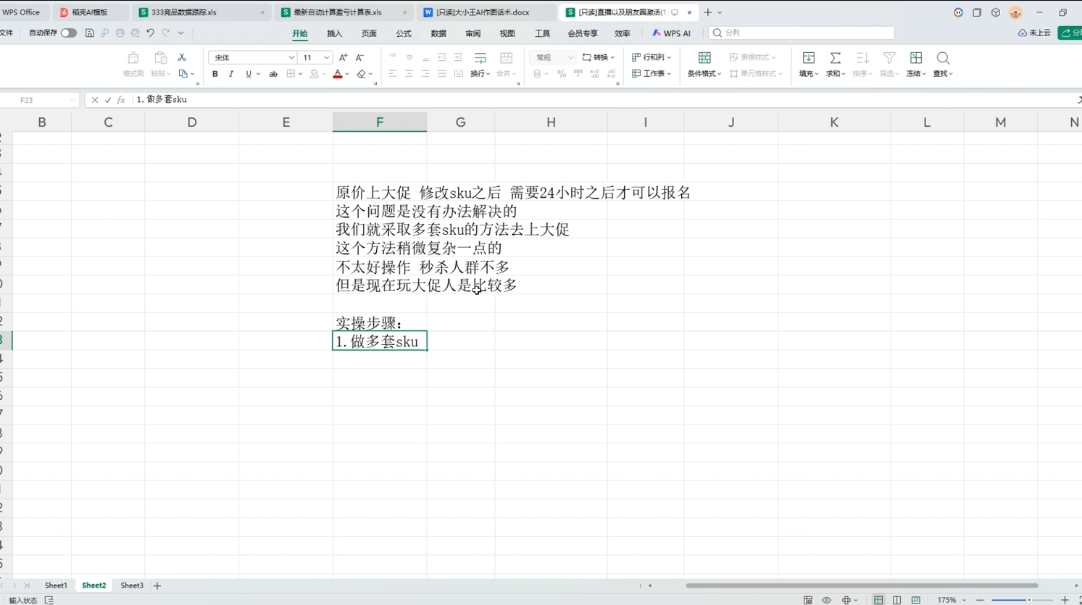This screenshot has width=1082, height=605.
Task: Select cell containing 实操步骤：
Action: coord(380,322)
